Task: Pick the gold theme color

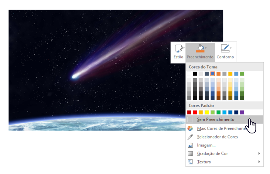Action: [230, 74]
